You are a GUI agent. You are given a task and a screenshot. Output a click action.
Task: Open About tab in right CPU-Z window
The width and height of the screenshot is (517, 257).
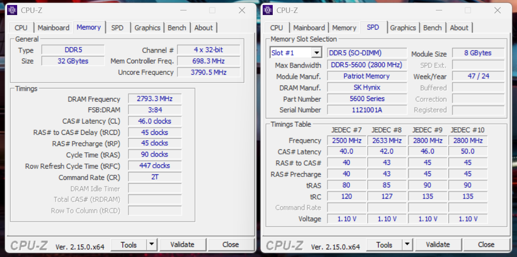point(459,28)
